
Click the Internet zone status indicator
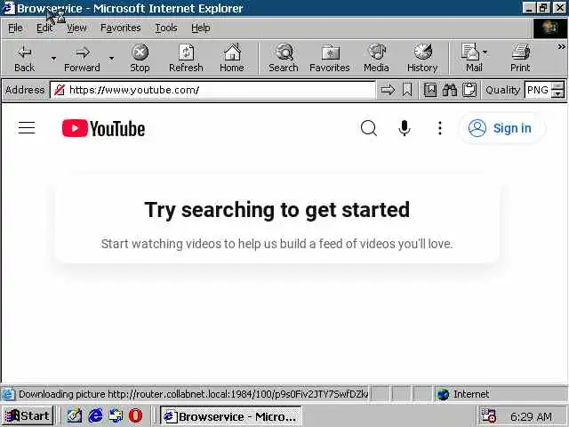pyautogui.click(x=464, y=394)
